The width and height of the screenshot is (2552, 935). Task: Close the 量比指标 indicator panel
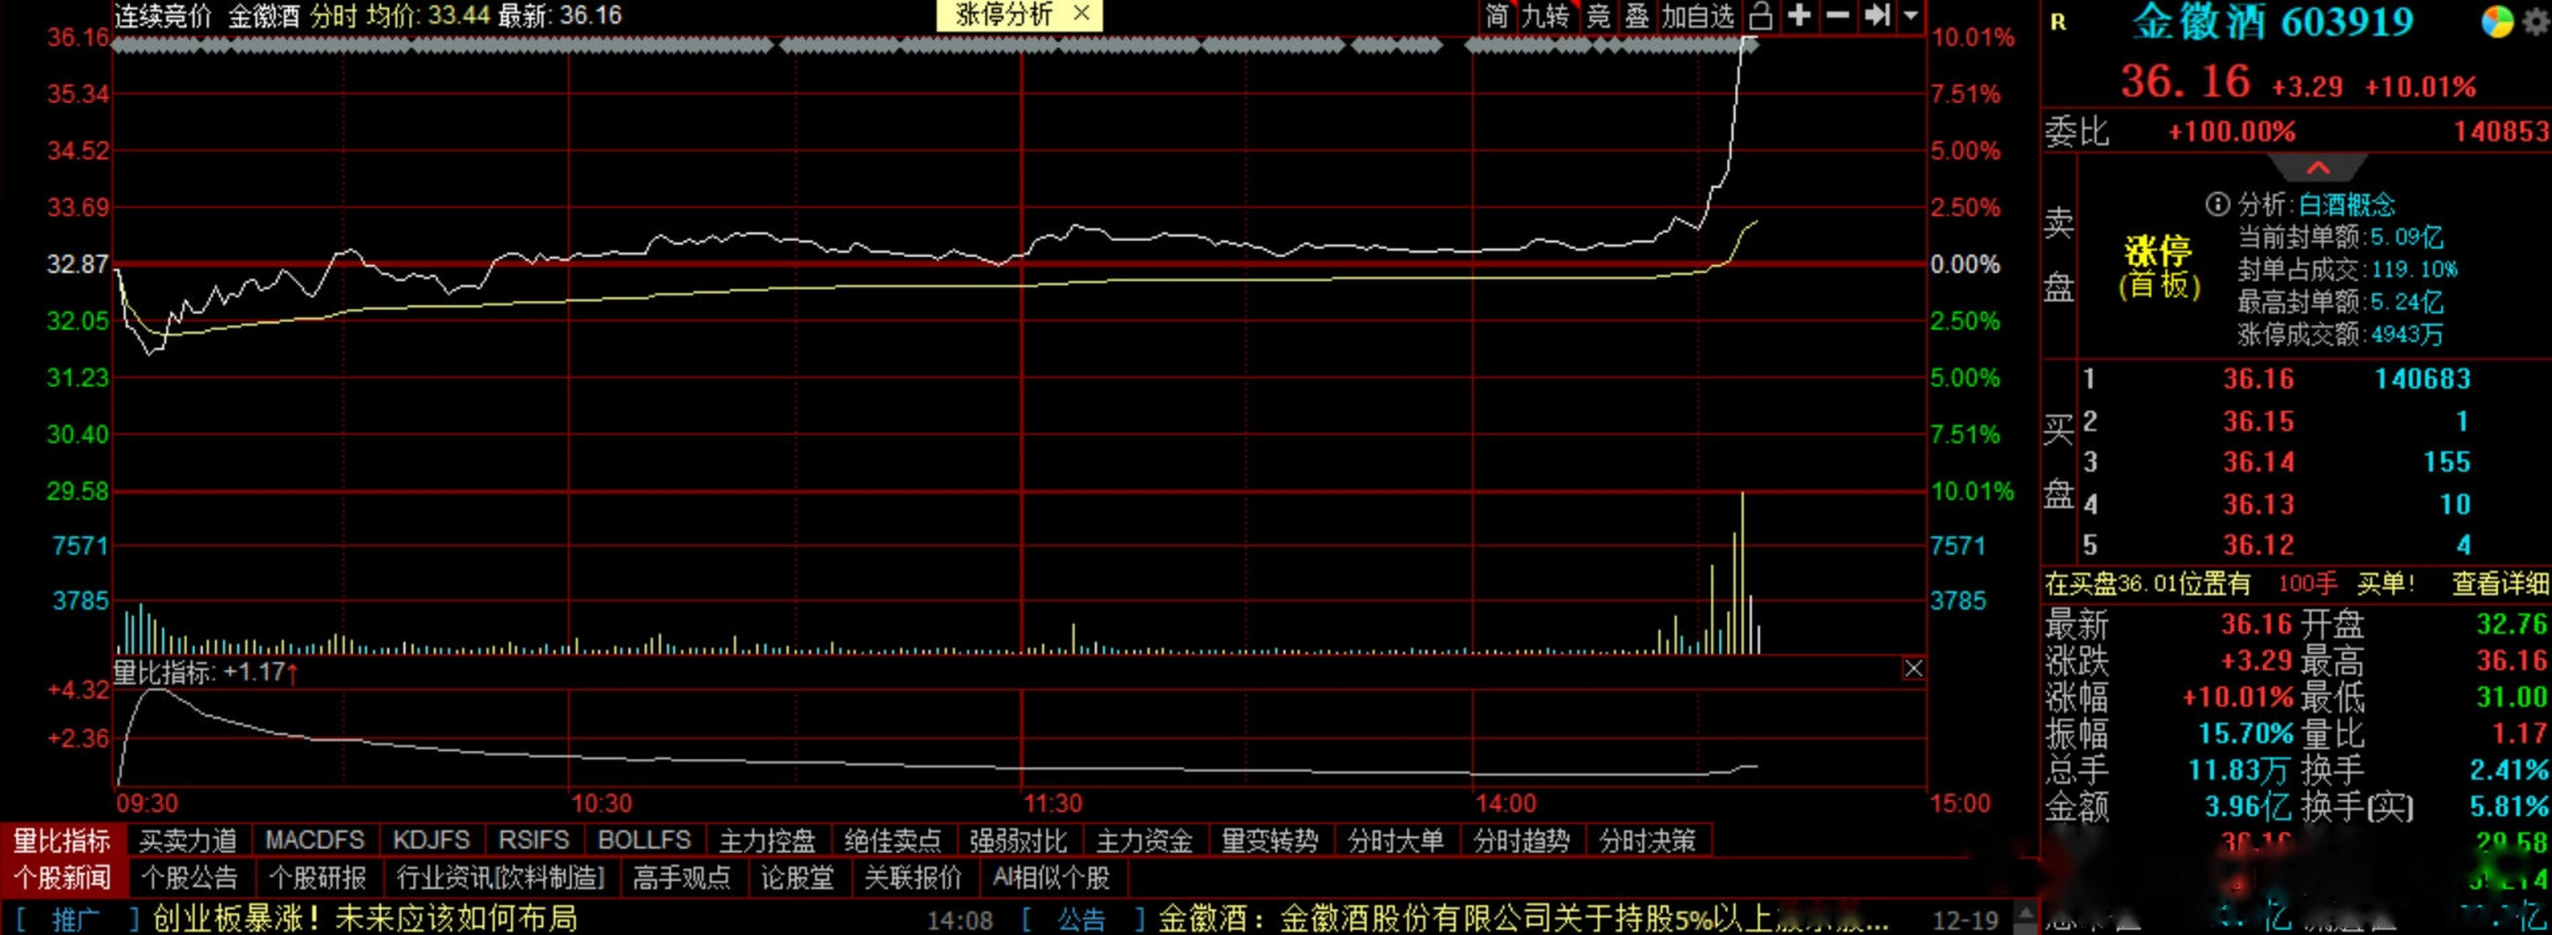[x=1913, y=668]
